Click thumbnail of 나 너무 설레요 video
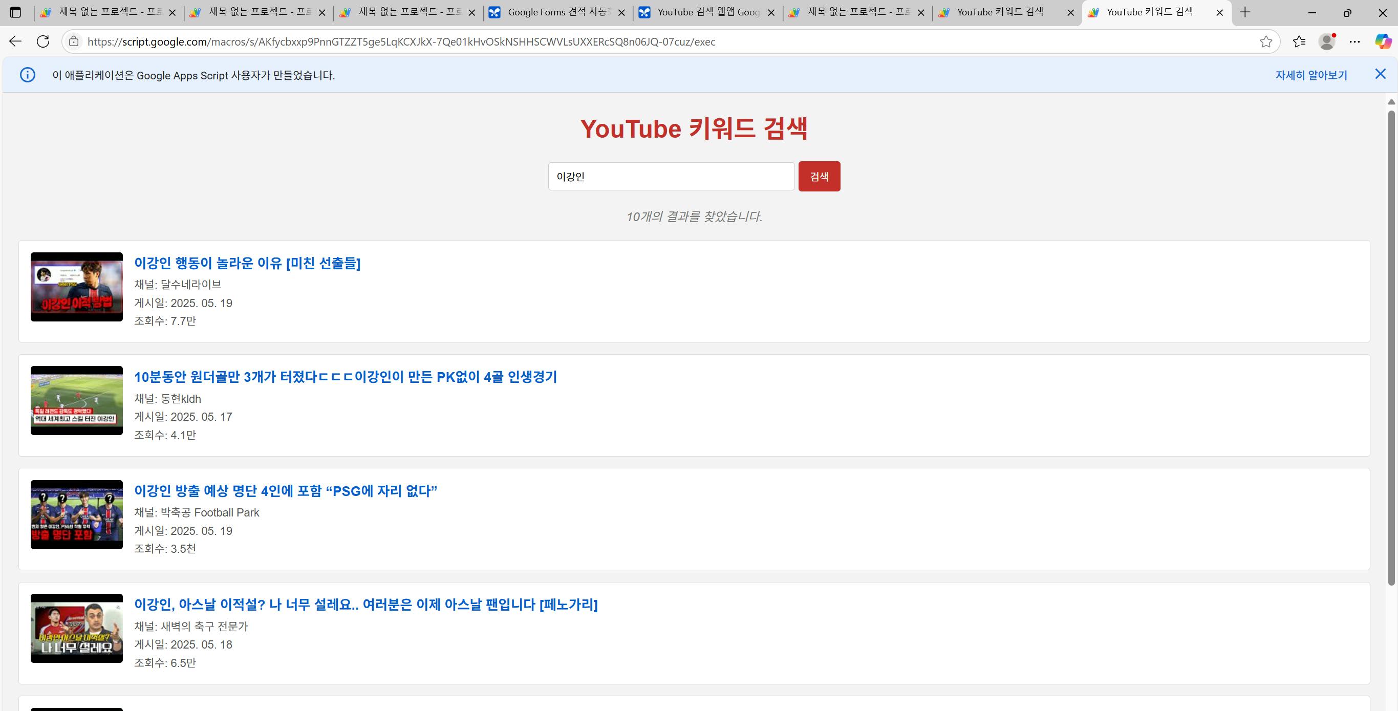Viewport: 1398px width, 711px height. [76, 628]
